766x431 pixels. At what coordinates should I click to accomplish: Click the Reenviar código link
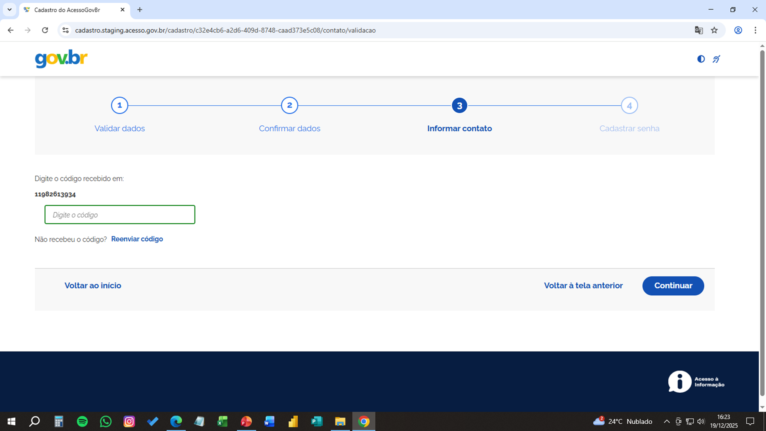(x=137, y=239)
